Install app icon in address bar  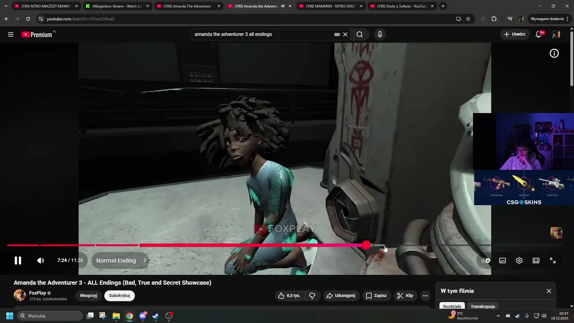pyautogui.click(x=458, y=19)
